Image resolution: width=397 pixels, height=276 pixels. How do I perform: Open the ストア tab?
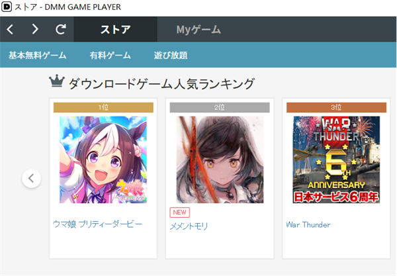pos(115,29)
